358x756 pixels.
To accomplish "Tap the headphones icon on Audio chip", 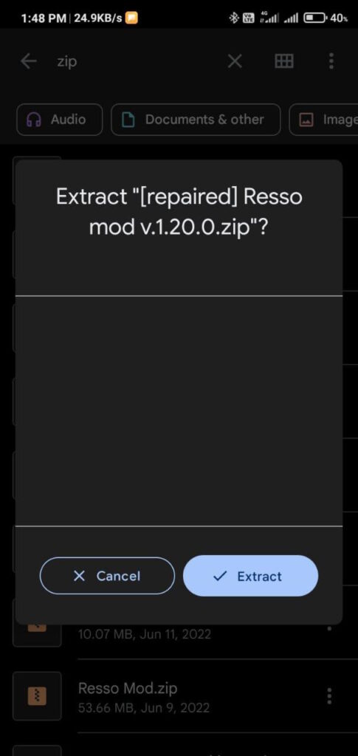I will click(34, 120).
